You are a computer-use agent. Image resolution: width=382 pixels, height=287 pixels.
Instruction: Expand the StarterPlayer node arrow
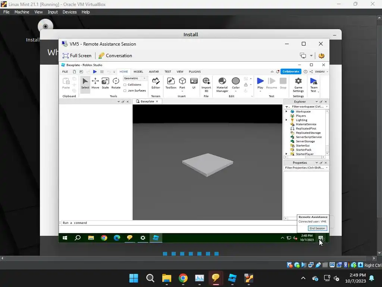point(286,154)
